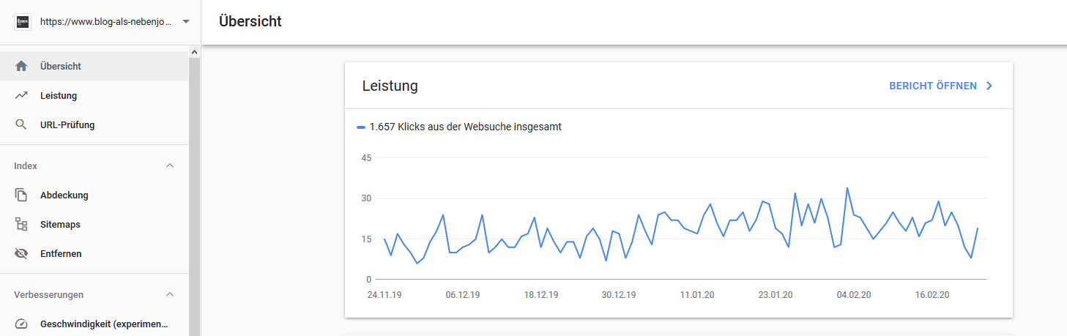Click the arrow next to BERICHT ÖFFNEN
The width and height of the screenshot is (1067, 336).
coord(989,86)
